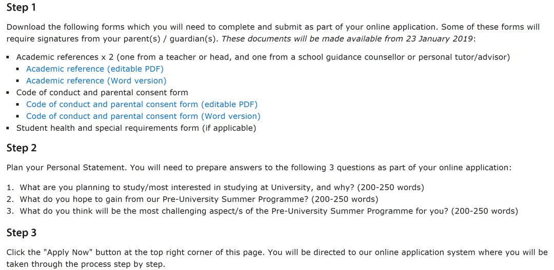Download Code of conduct form (Word version)
This screenshot has width=554, height=270.
click(143, 116)
